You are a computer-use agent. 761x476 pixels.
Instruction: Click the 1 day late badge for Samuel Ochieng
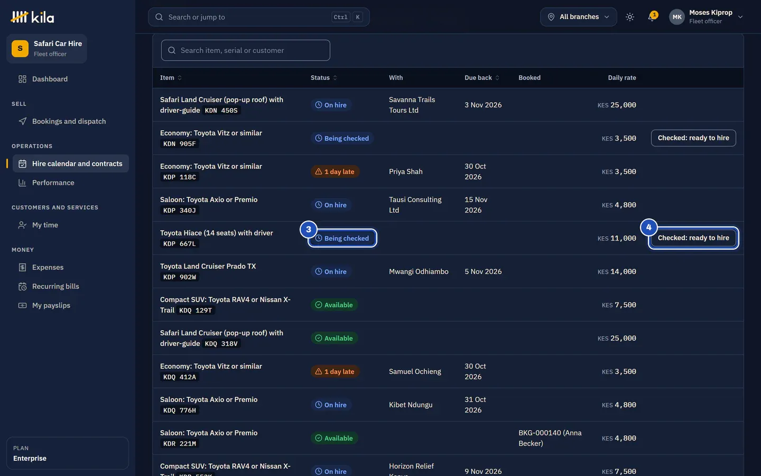pyautogui.click(x=335, y=372)
